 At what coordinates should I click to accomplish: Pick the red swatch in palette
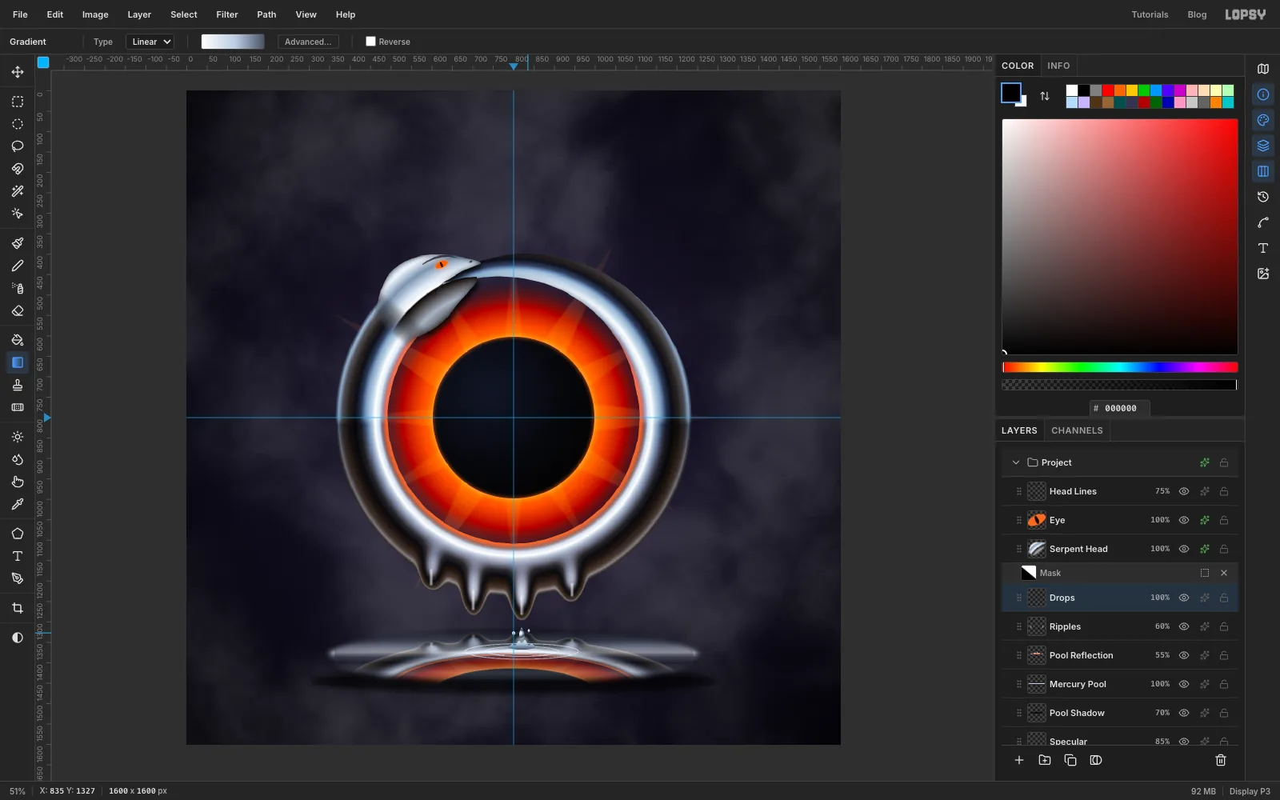1108,90
